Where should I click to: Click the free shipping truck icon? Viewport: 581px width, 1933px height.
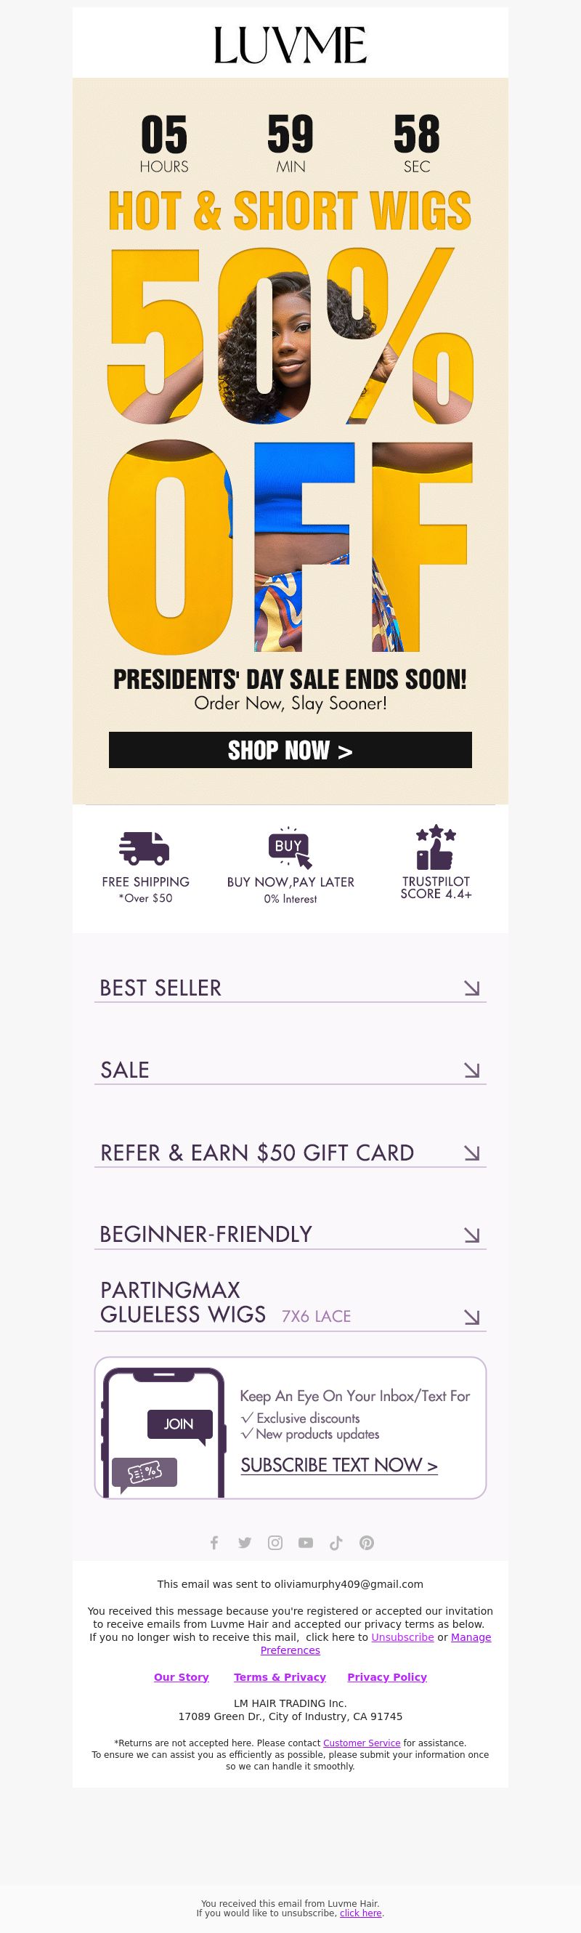[145, 848]
